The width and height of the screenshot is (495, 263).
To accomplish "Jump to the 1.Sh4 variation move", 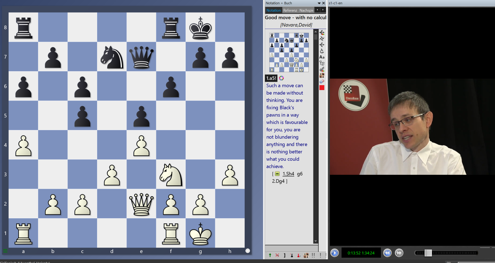I will coord(288,174).
